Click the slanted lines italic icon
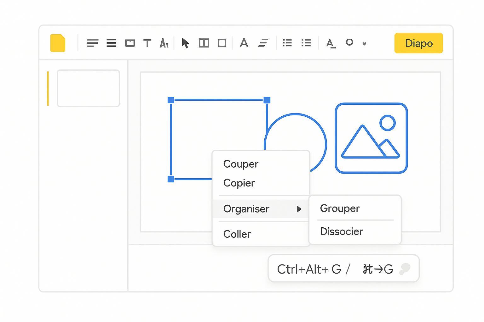Viewport: 484px width, 322px height. tap(263, 43)
